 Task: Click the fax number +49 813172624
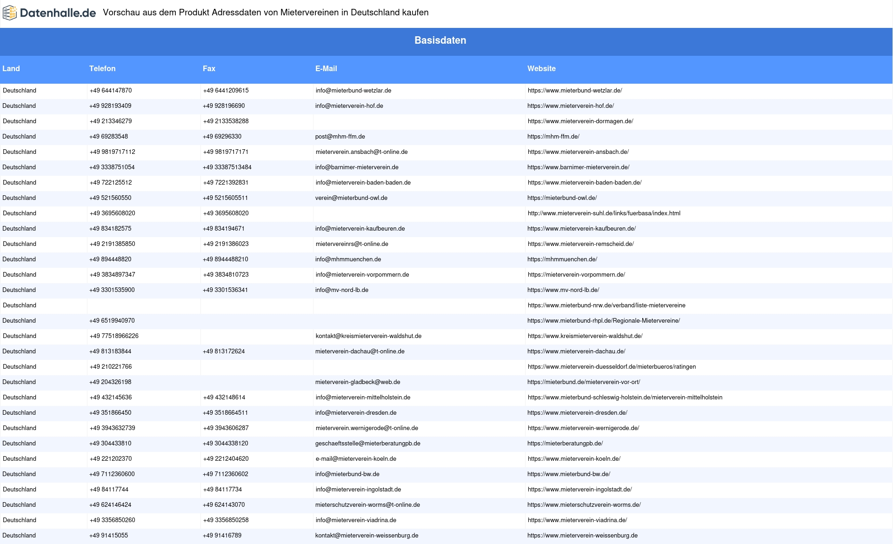tap(224, 352)
